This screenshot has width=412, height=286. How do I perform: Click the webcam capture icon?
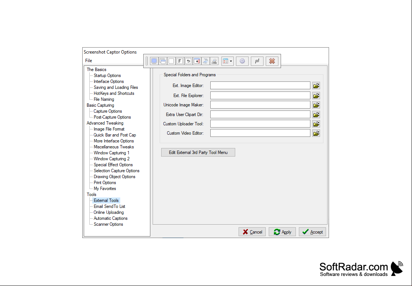[214, 61]
